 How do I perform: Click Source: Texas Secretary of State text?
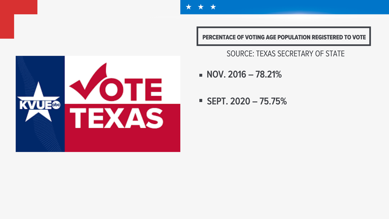286,54
